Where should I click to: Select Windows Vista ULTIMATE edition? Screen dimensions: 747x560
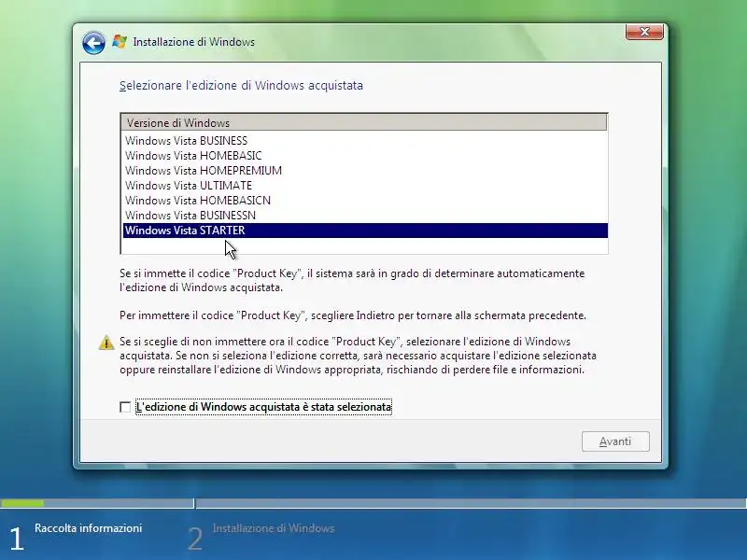(365, 185)
